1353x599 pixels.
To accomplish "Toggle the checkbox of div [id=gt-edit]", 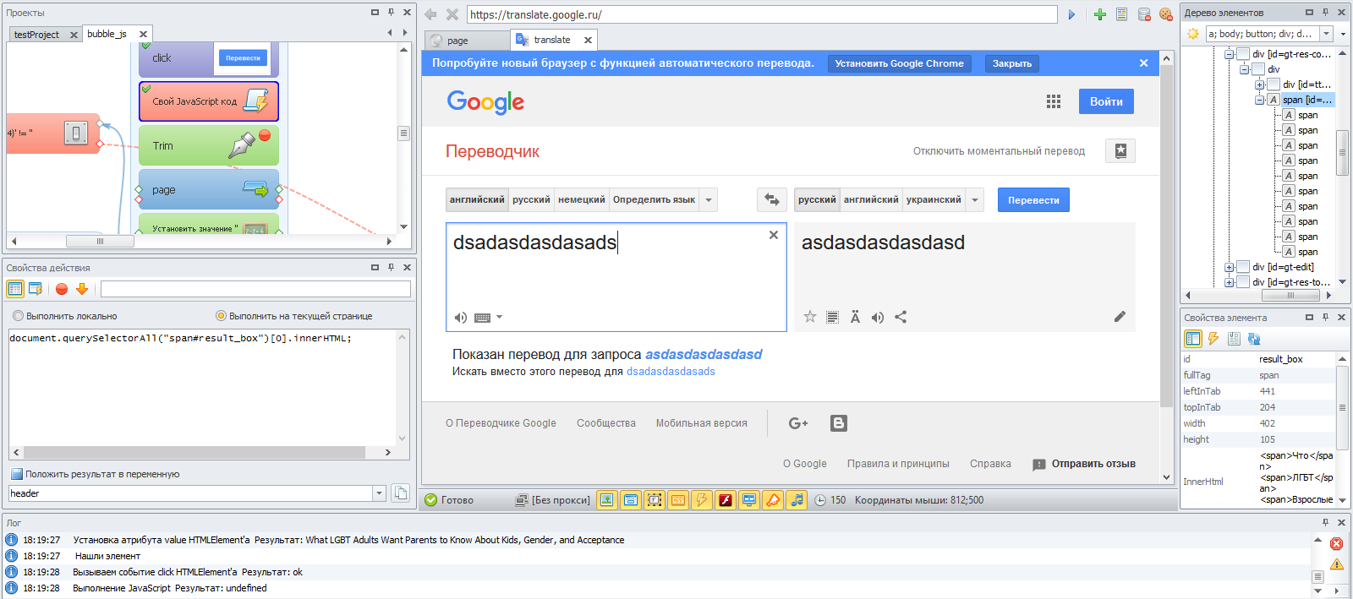I will [1243, 267].
